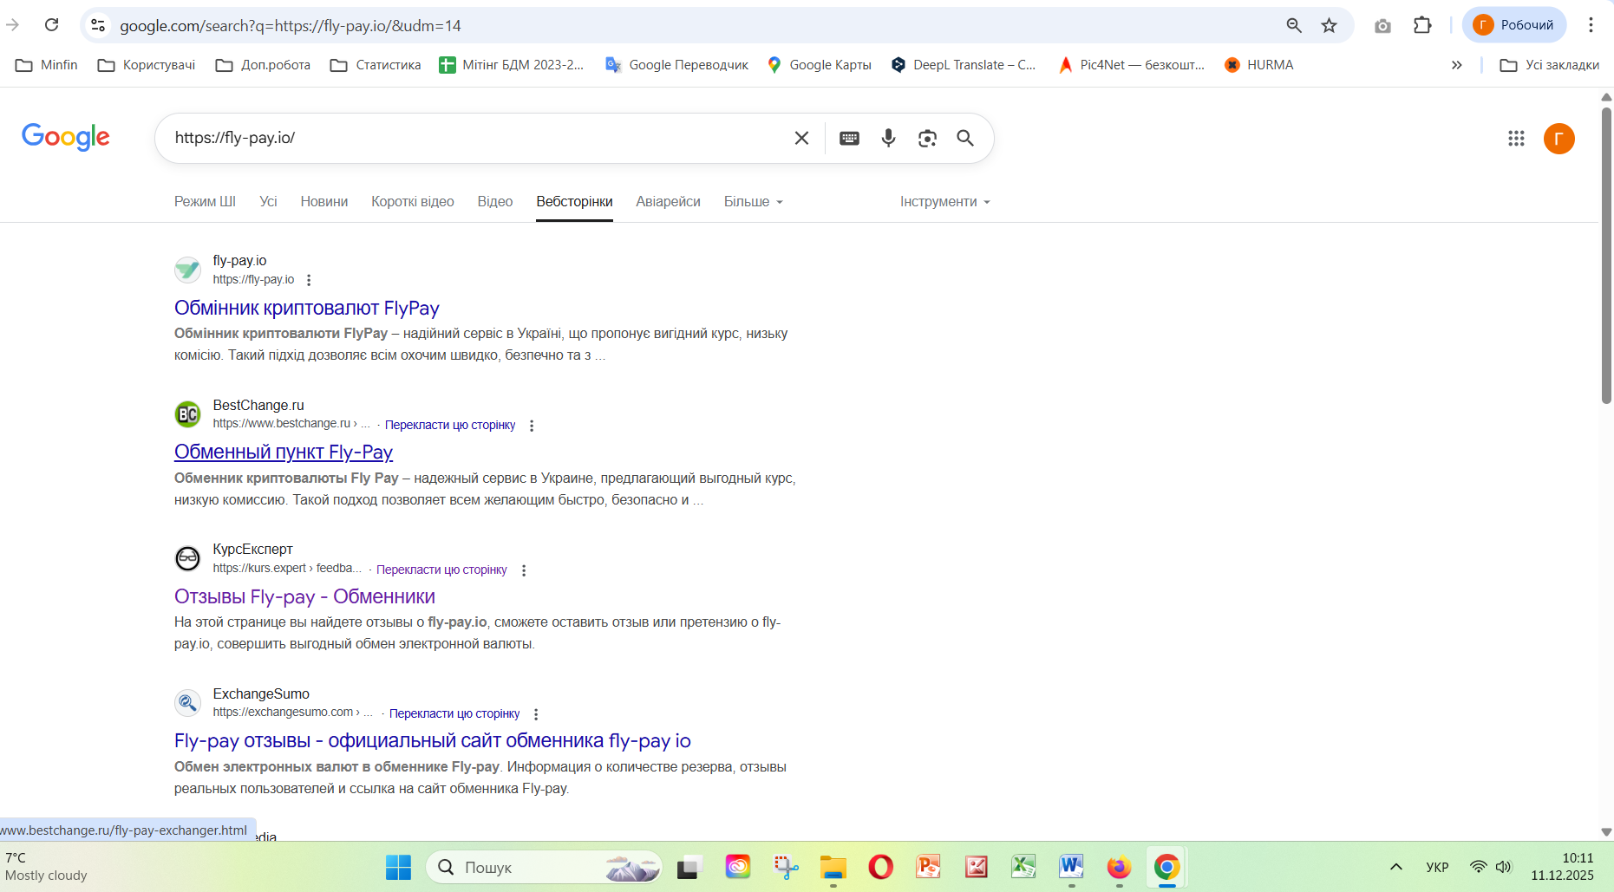The image size is (1614, 892).
Task: Open the Extensions puzzle icon
Action: coord(1422,25)
